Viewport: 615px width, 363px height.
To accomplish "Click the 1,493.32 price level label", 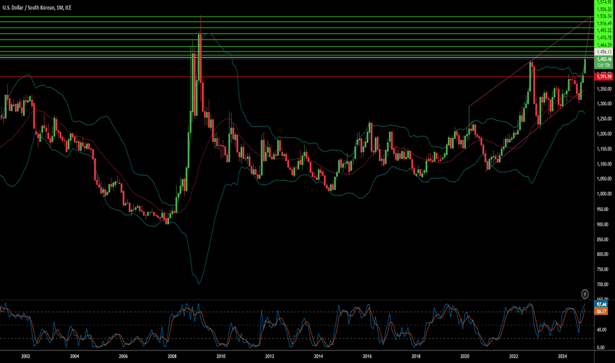I will 604,30.
